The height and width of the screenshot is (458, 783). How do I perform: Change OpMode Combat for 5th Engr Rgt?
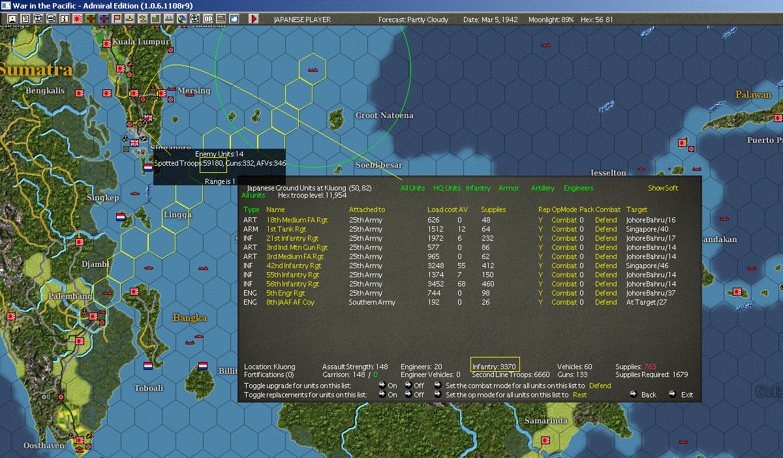click(564, 293)
